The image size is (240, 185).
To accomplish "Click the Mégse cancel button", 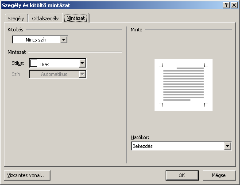I will (x=219, y=175).
